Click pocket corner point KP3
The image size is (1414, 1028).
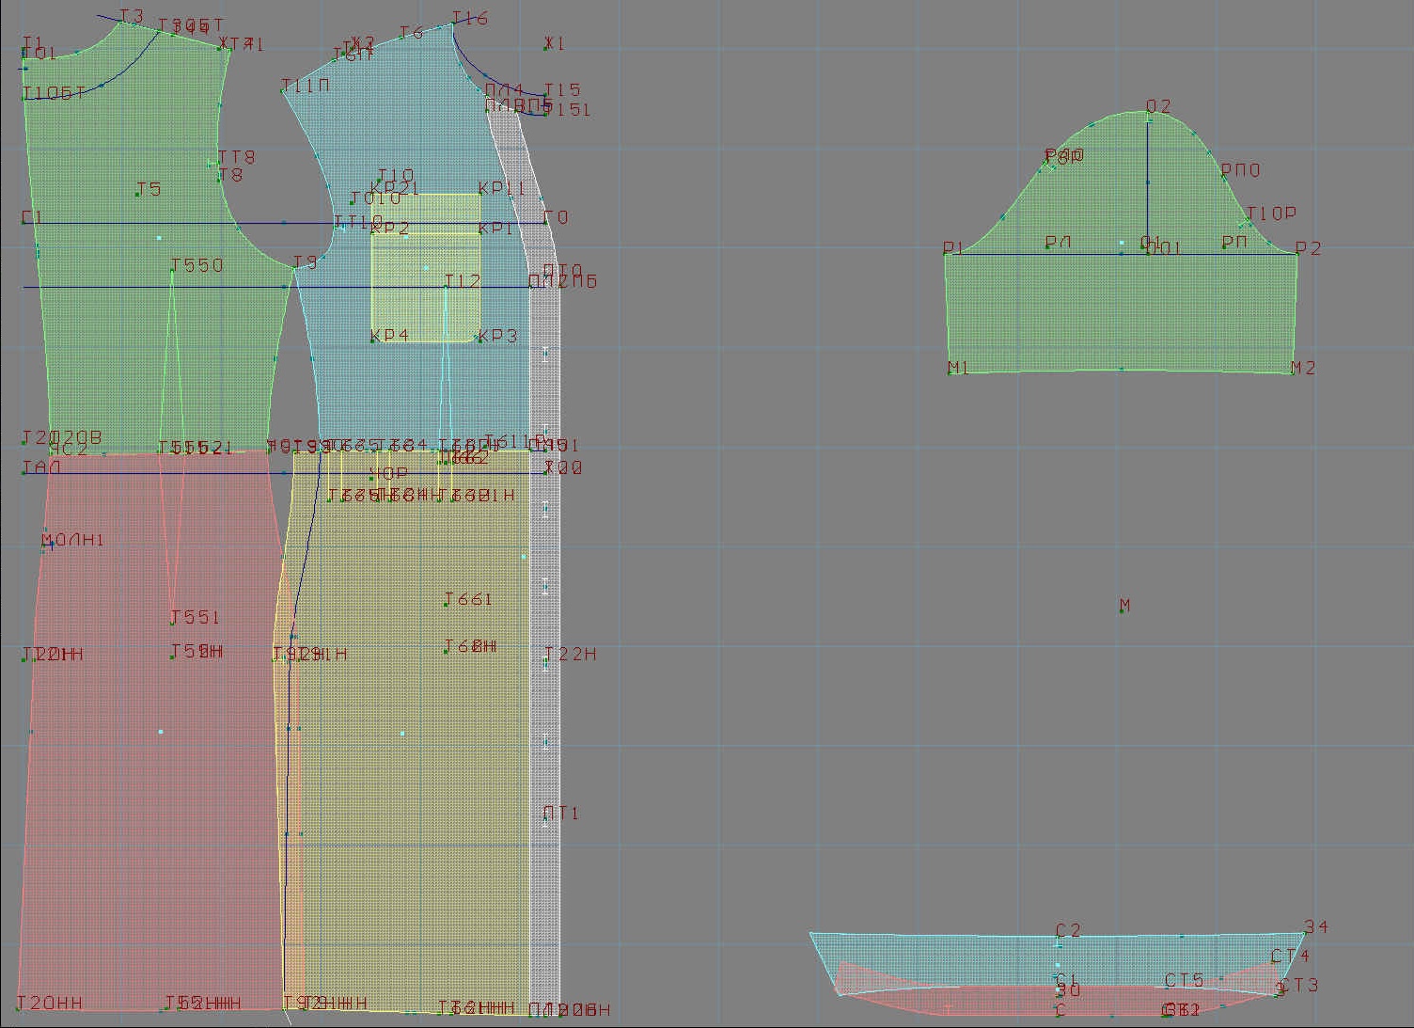point(479,340)
